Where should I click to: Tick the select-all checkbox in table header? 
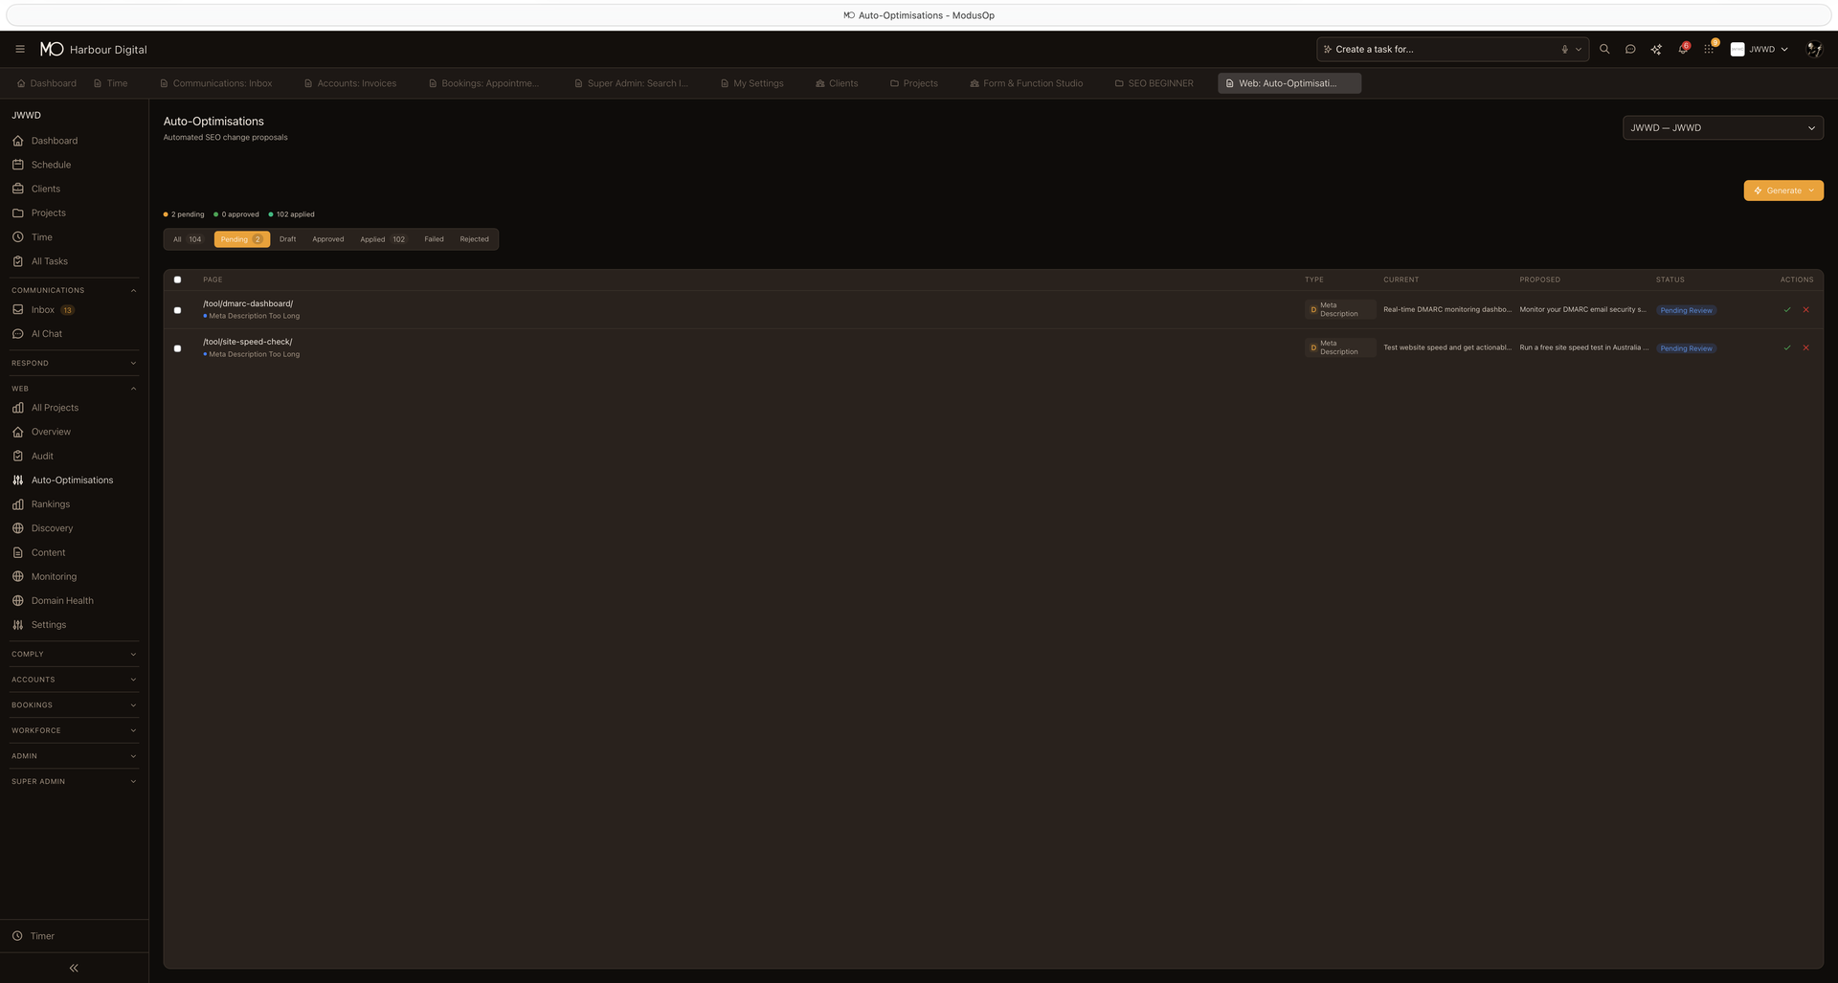coord(177,279)
